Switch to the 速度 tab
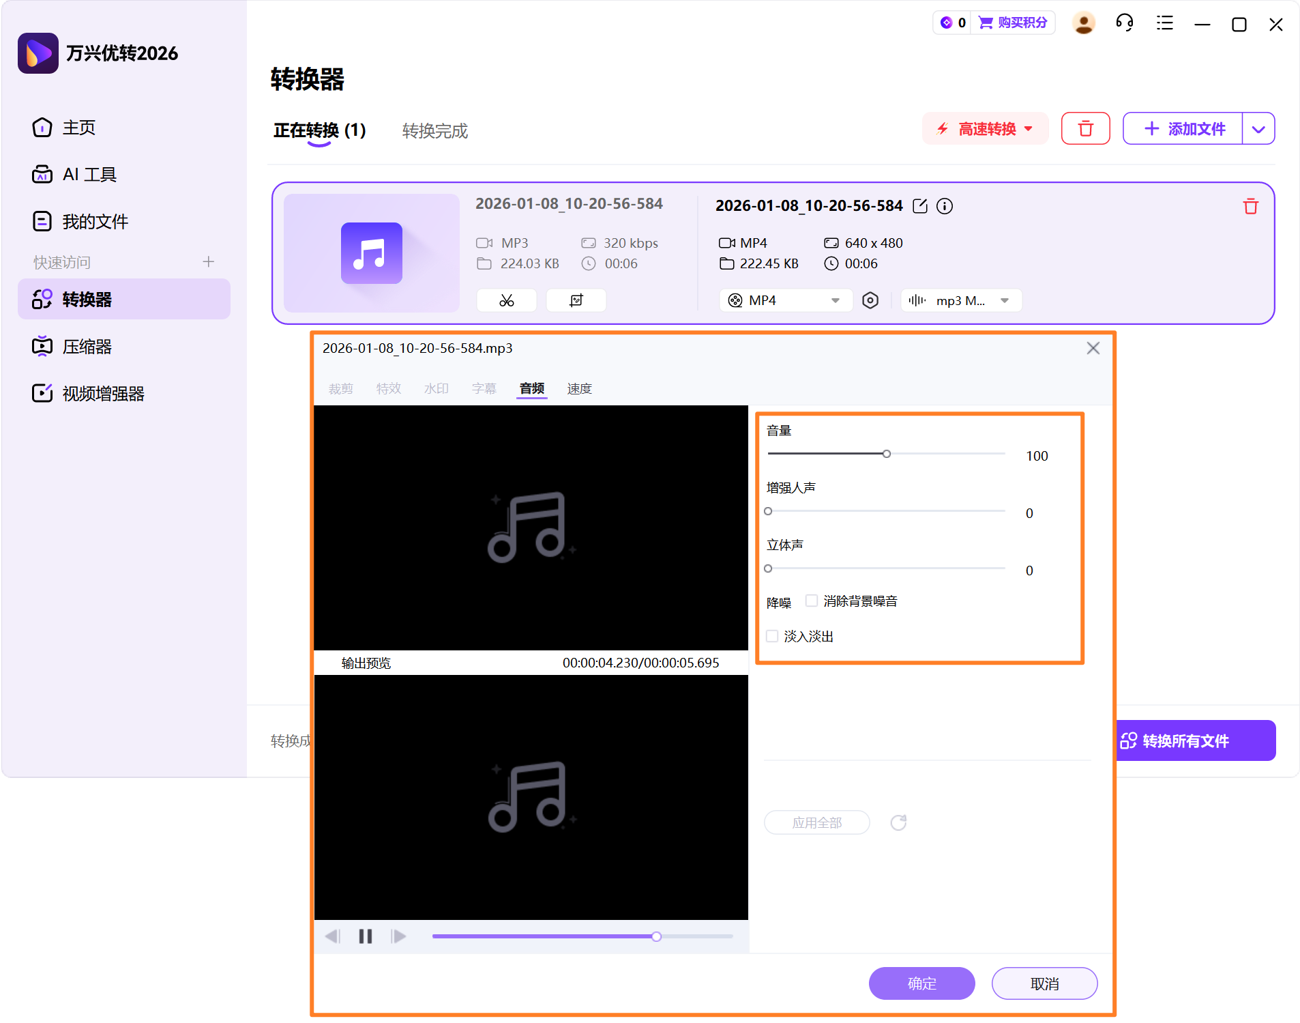The height and width of the screenshot is (1023, 1300). coord(579,388)
